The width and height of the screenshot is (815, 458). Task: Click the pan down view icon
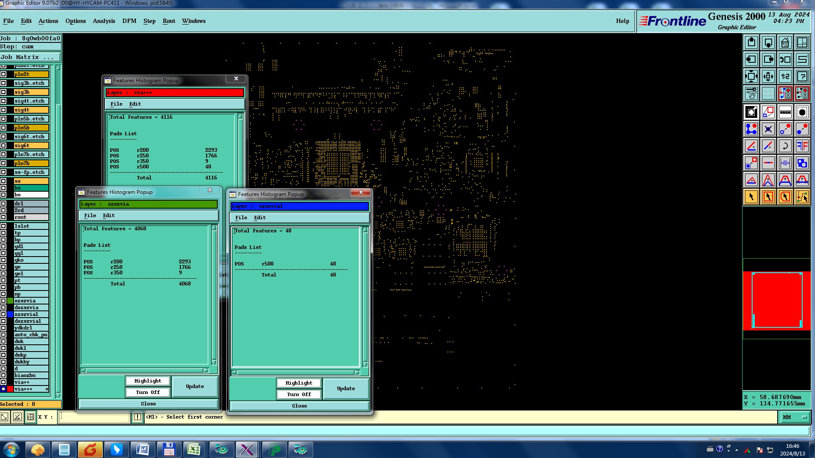[768, 42]
